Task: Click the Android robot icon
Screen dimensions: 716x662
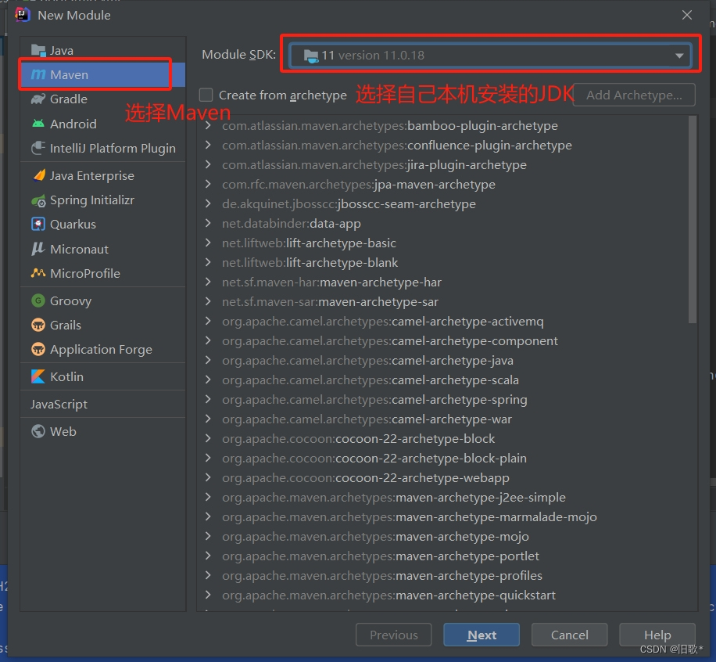Action: point(38,124)
